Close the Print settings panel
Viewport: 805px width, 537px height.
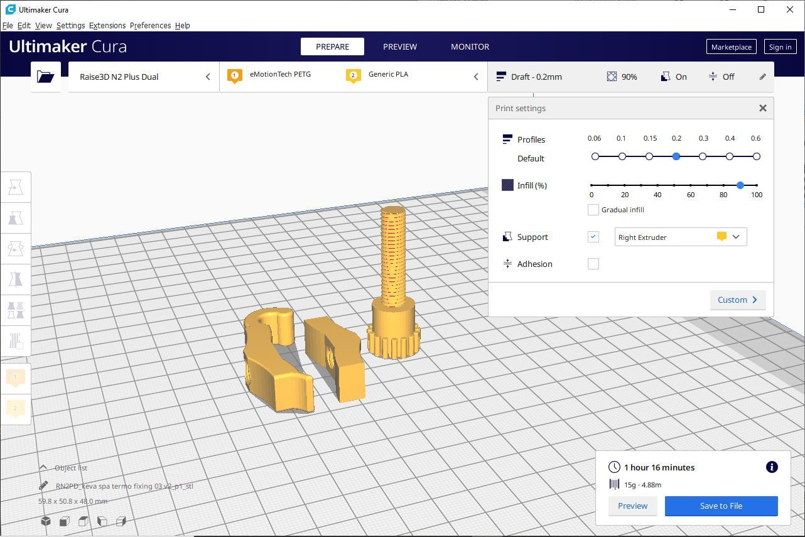point(762,108)
